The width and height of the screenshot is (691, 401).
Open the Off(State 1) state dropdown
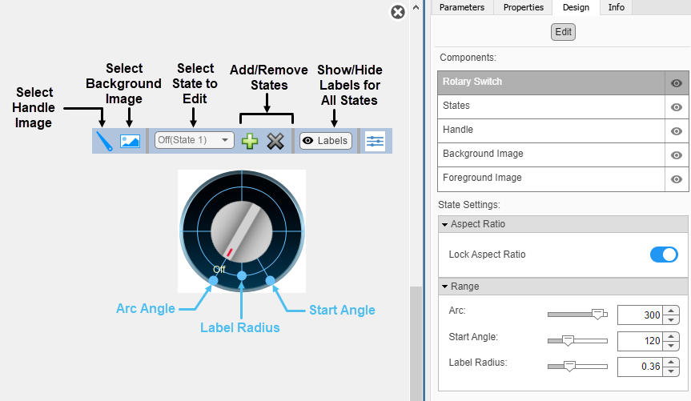pyautogui.click(x=195, y=140)
